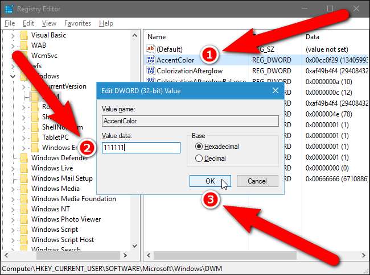Select the TabletPC folder icon

click(35, 137)
